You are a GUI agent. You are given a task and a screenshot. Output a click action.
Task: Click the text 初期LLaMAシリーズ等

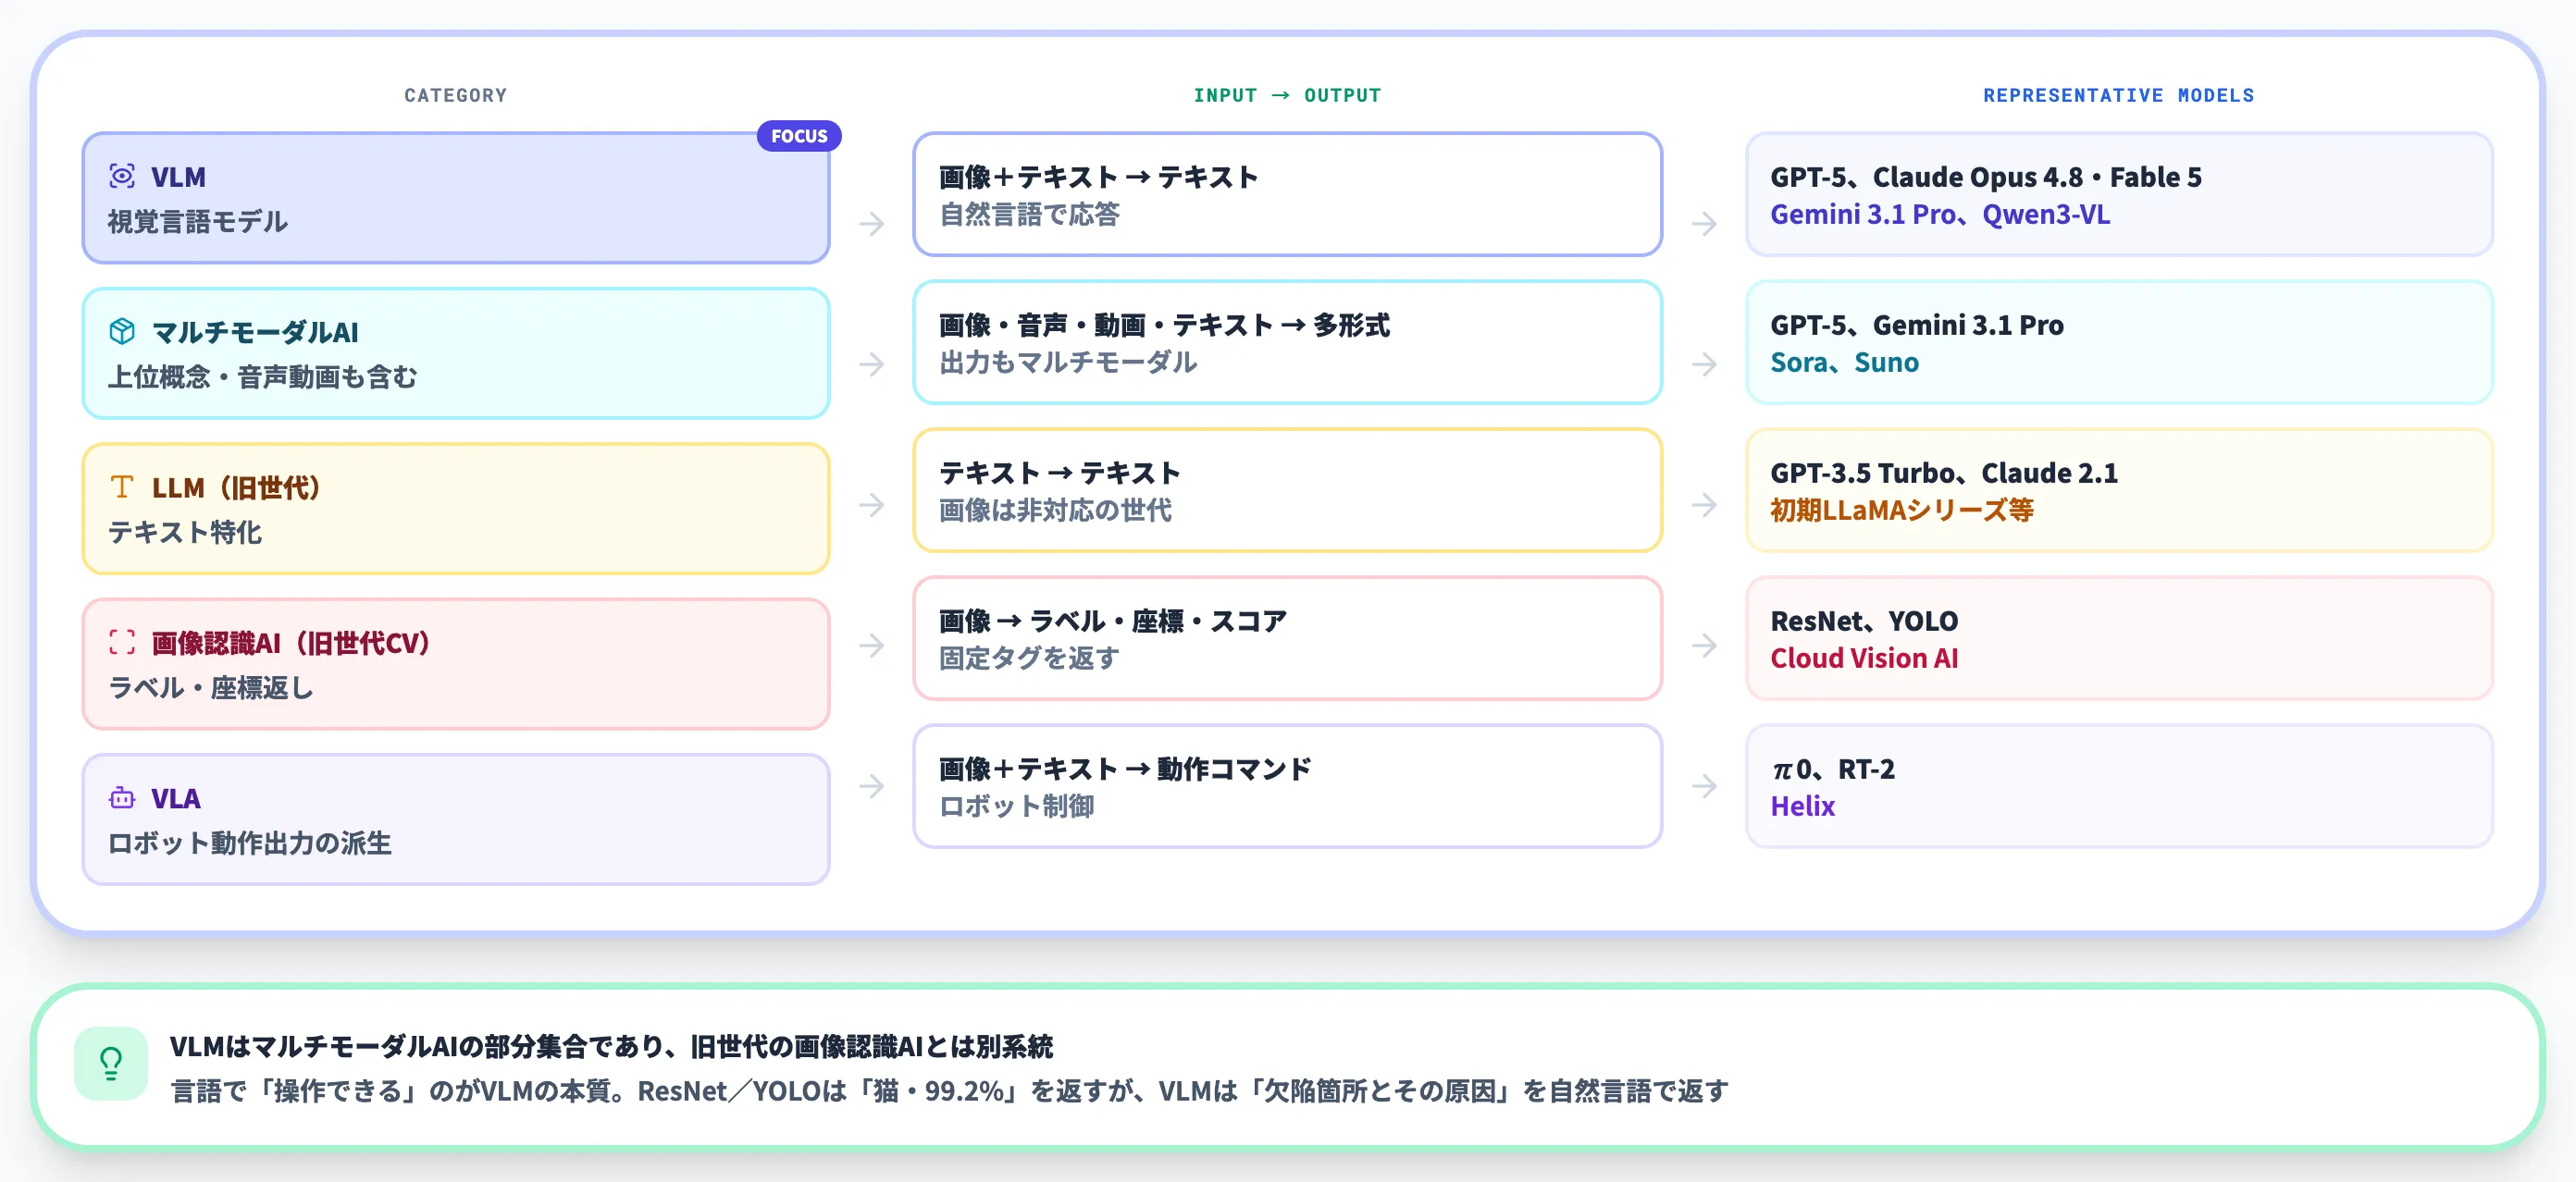click(1902, 511)
